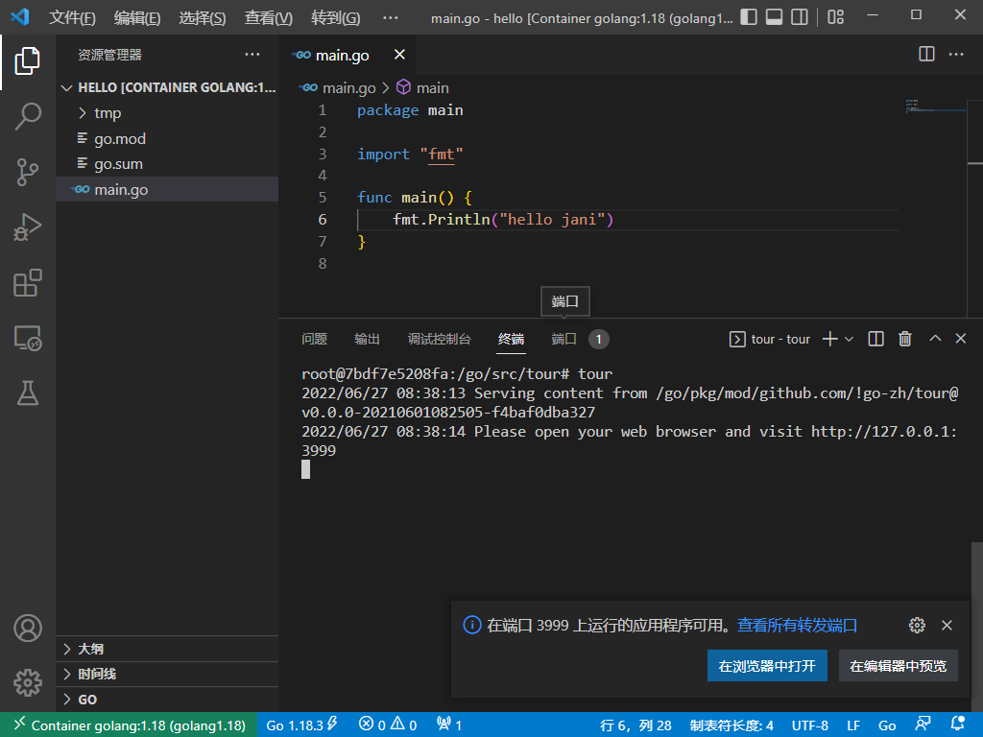
Task: Open the Testing flask view
Action: tap(28, 392)
